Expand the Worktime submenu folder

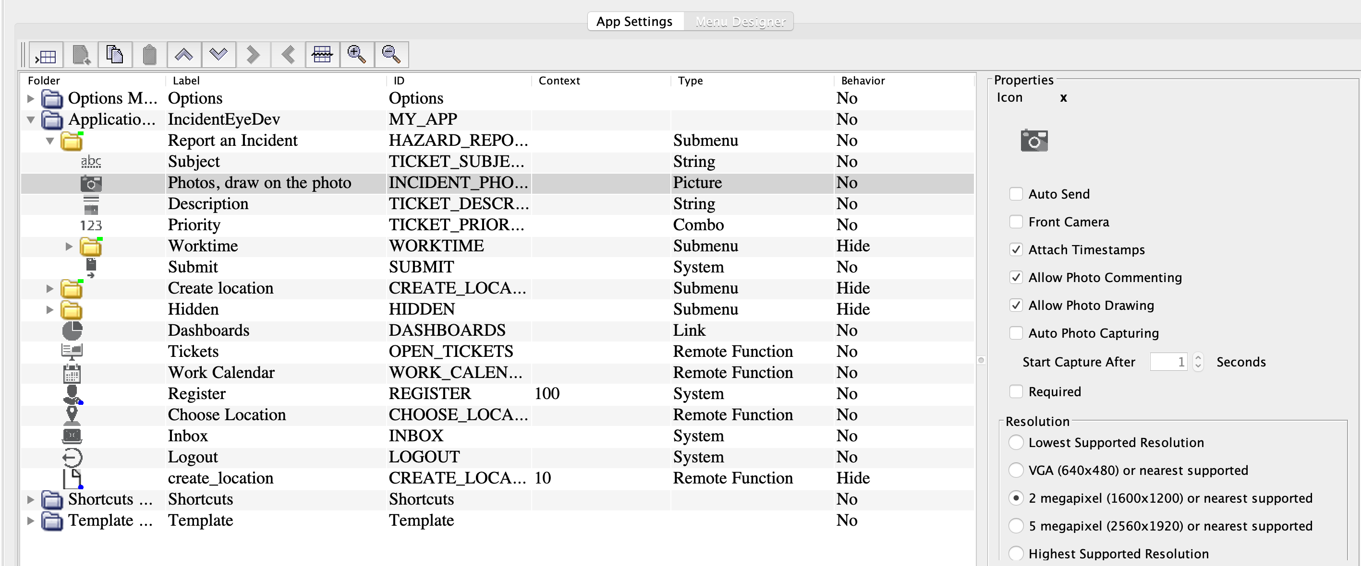(69, 247)
